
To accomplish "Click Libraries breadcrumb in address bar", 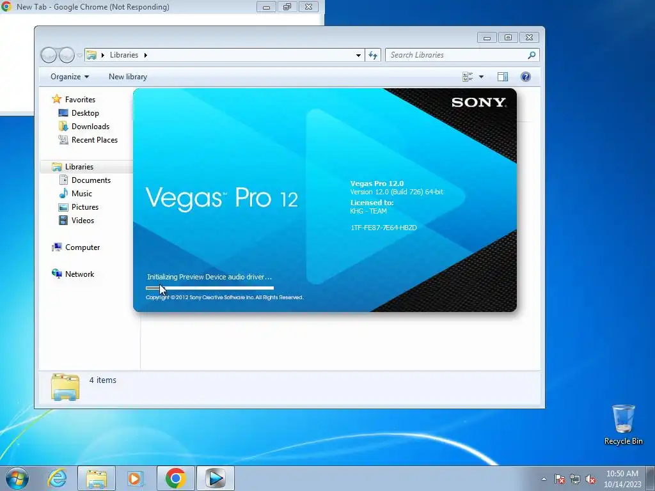I will [123, 55].
